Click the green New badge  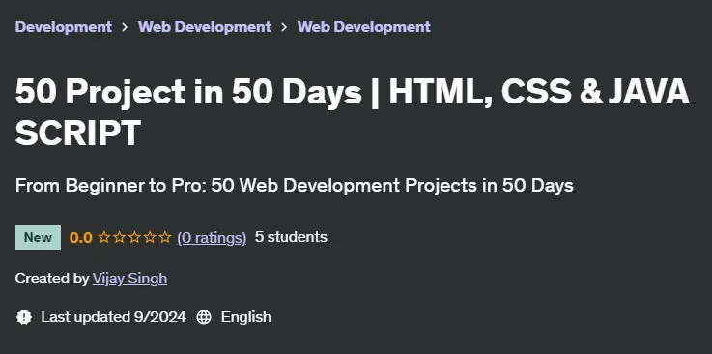point(38,237)
